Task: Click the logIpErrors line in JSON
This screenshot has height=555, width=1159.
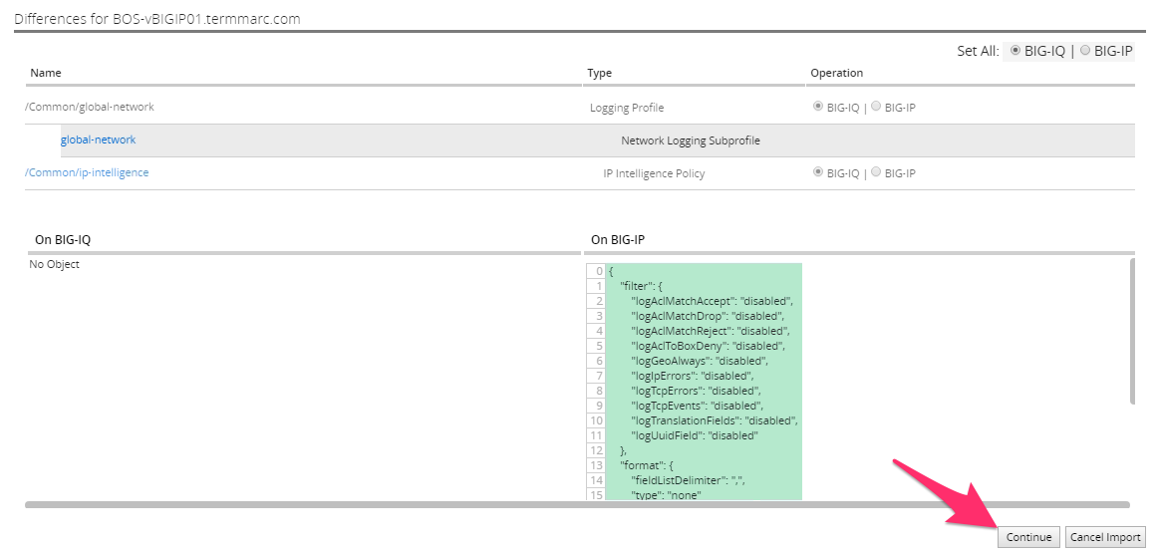Action: pos(692,376)
